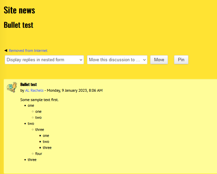Click the Move button
This screenshot has width=217, height=174.
(159, 60)
